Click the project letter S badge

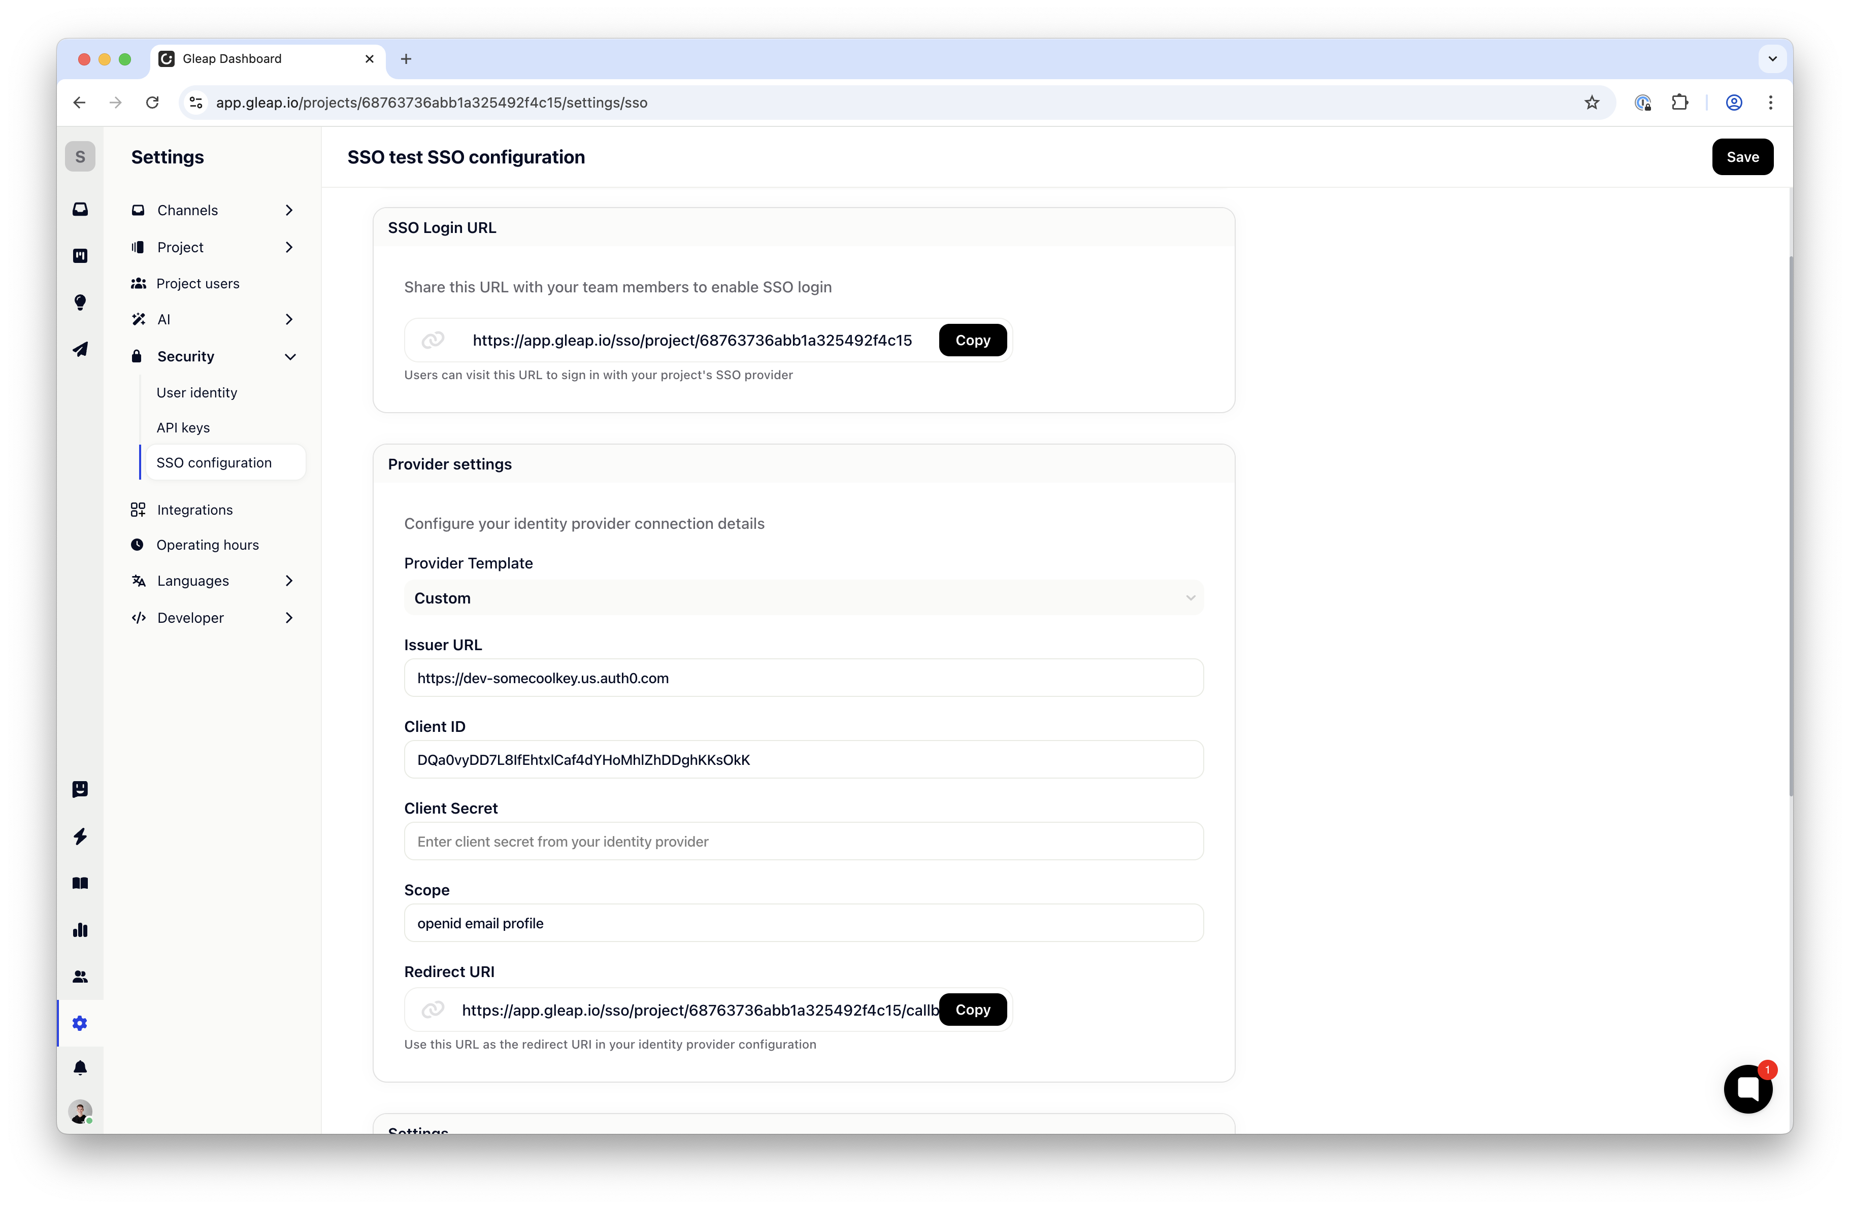80,157
